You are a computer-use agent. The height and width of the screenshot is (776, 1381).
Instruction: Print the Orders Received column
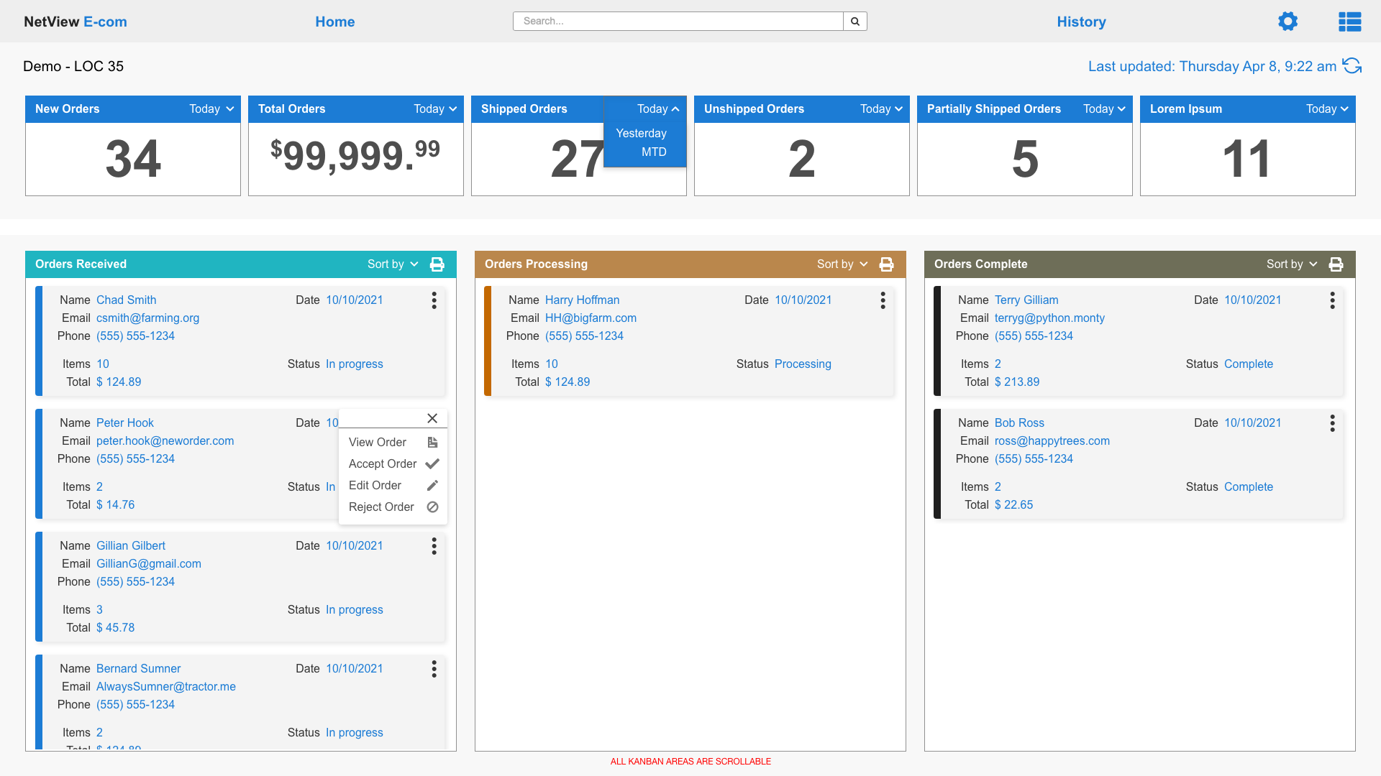click(x=437, y=264)
